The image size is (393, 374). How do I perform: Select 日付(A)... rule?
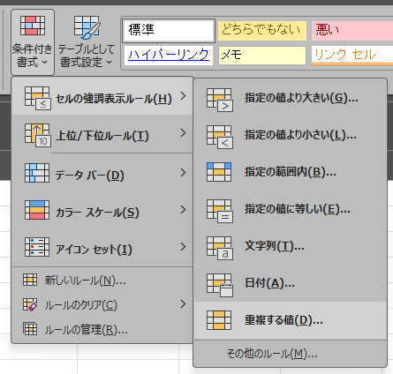pos(290,283)
